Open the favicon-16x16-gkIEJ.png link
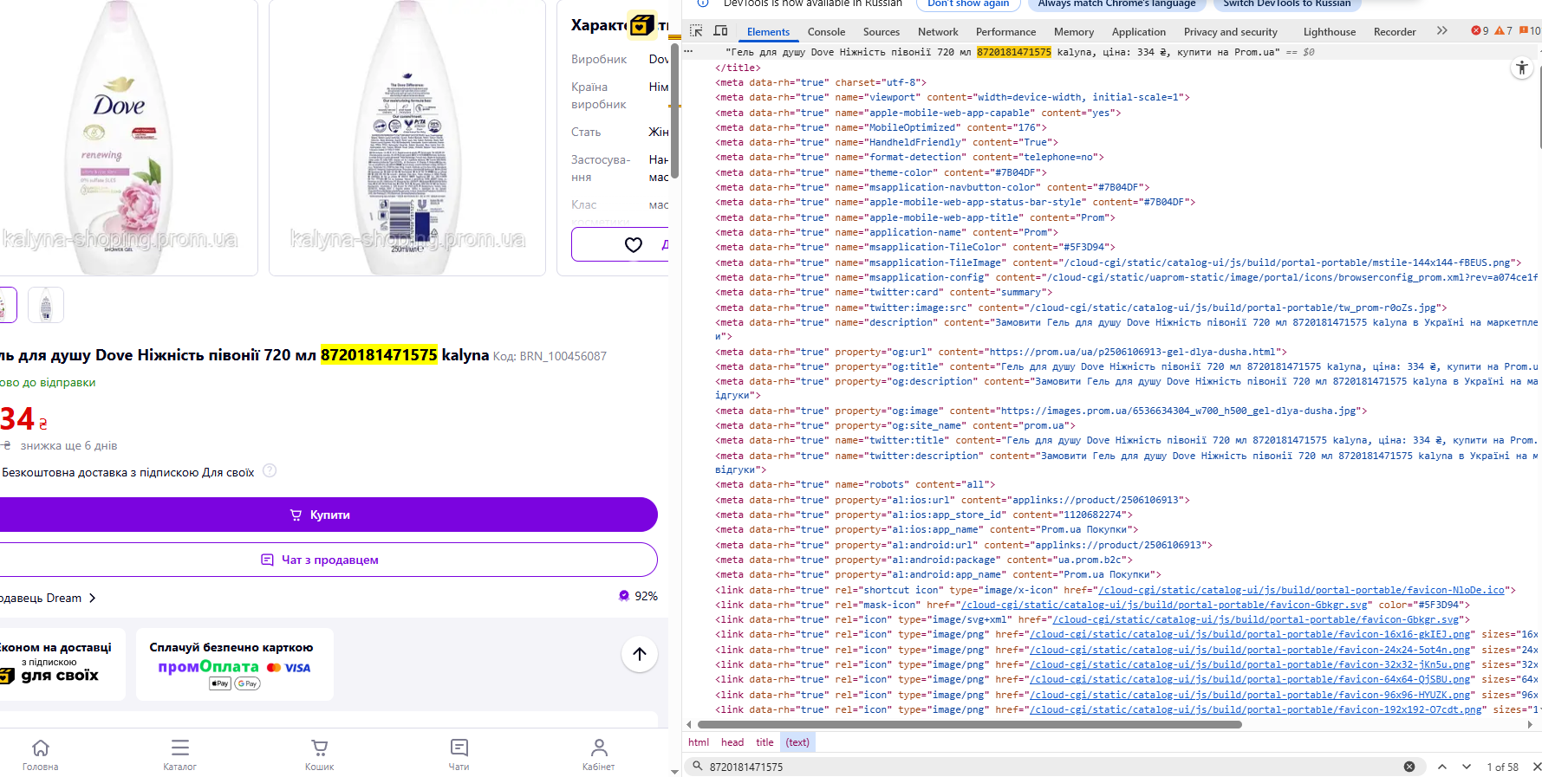The width and height of the screenshot is (1542, 777). (1251, 635)
